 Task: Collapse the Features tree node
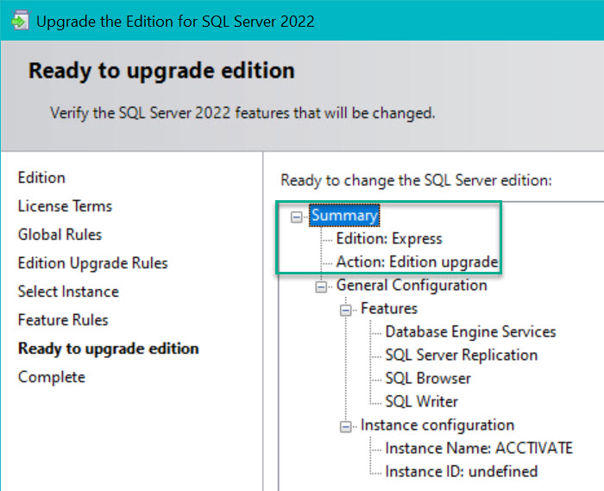coord(347,309)
